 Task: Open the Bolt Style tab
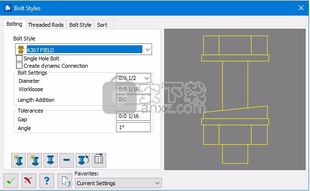tap(80, 25)
